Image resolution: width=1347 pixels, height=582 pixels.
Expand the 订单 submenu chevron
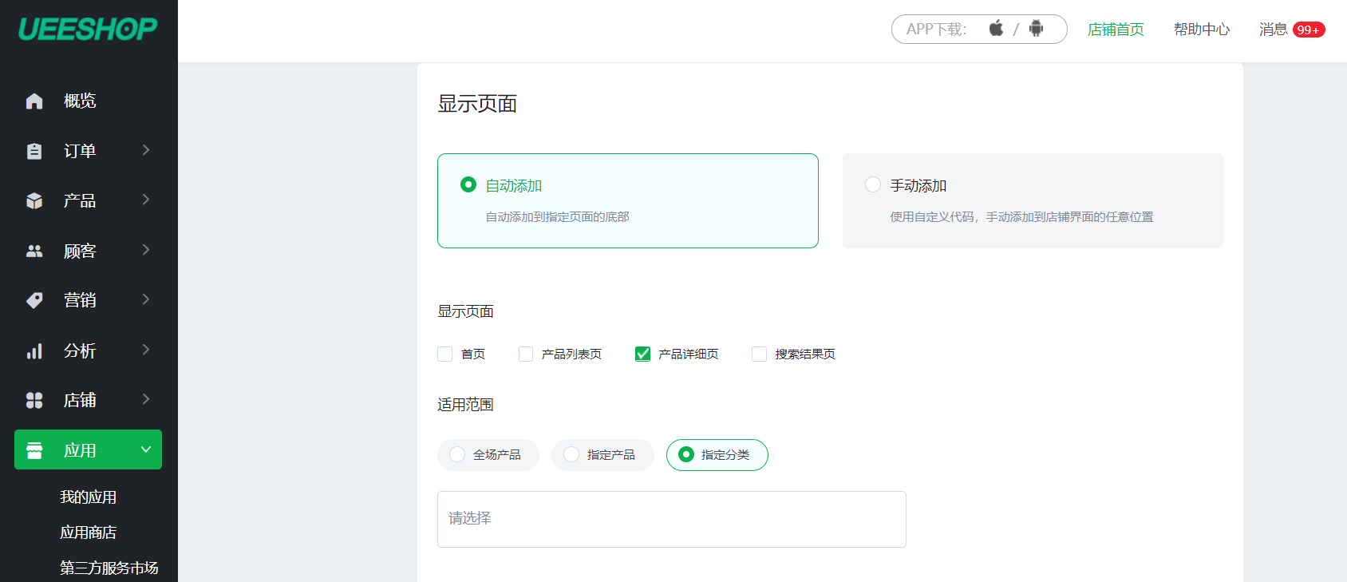(146, 150)
